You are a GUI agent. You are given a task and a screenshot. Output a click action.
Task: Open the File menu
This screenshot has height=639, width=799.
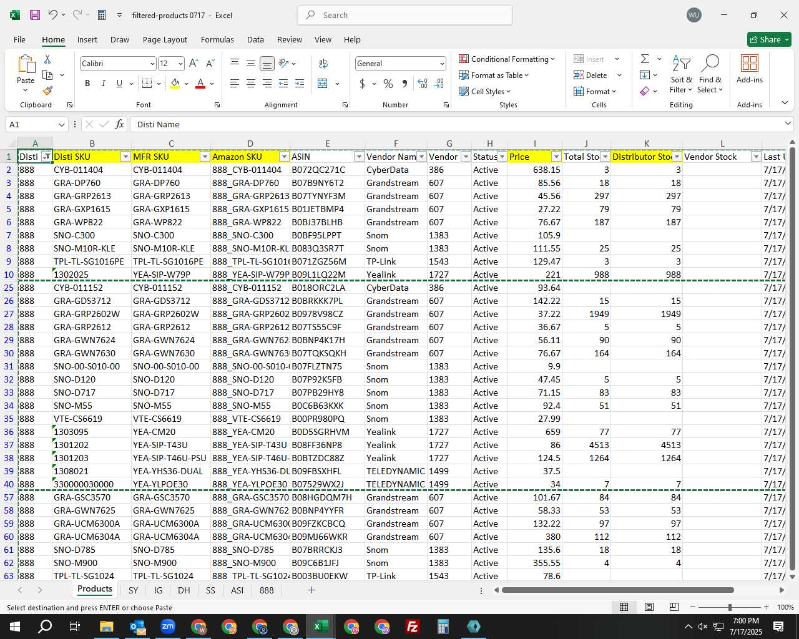19,39
